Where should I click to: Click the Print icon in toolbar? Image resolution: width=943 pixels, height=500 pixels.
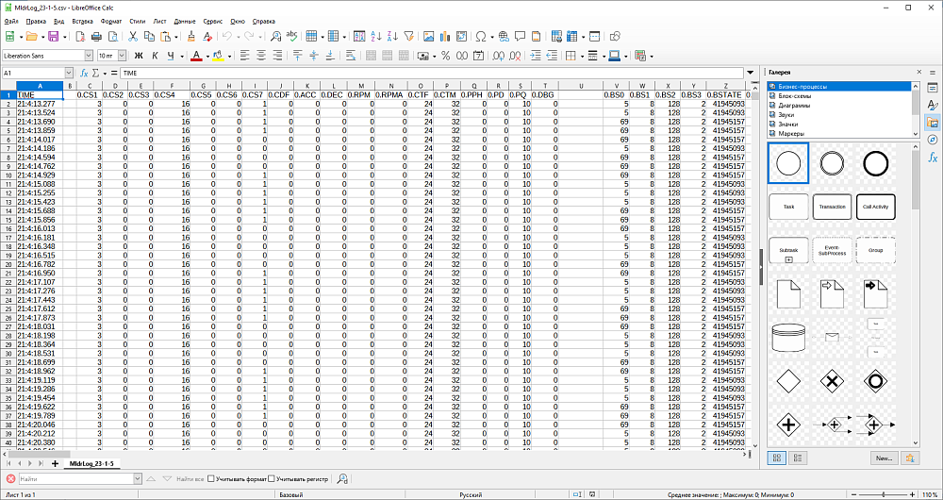click(x=95, y=37)
